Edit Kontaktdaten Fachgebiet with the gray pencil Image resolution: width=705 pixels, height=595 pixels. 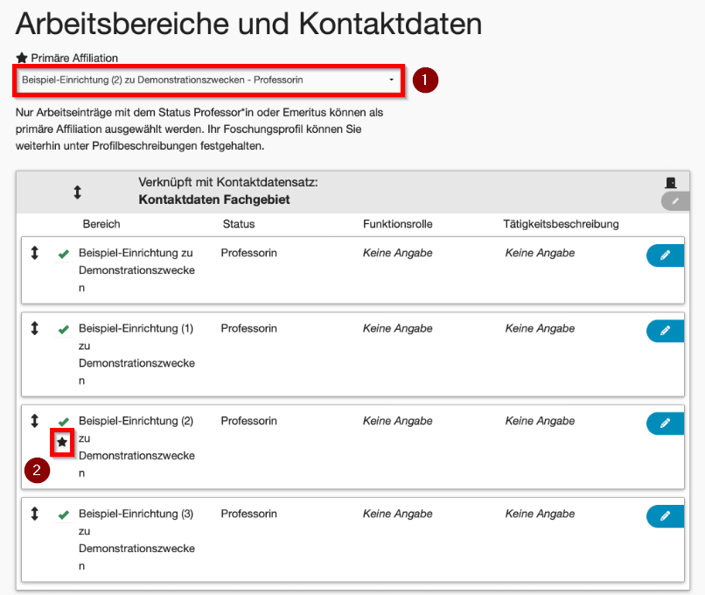675,201
